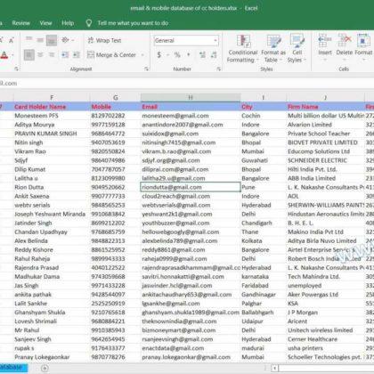
Task: Select cell riondutta@gmail.com
Action: (x=191, y=187)
